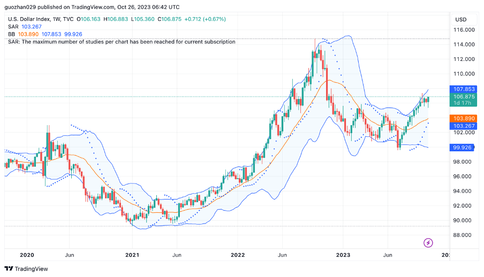Click the 2022 label on time axis

pyautogui.click(x=238, y=255)
